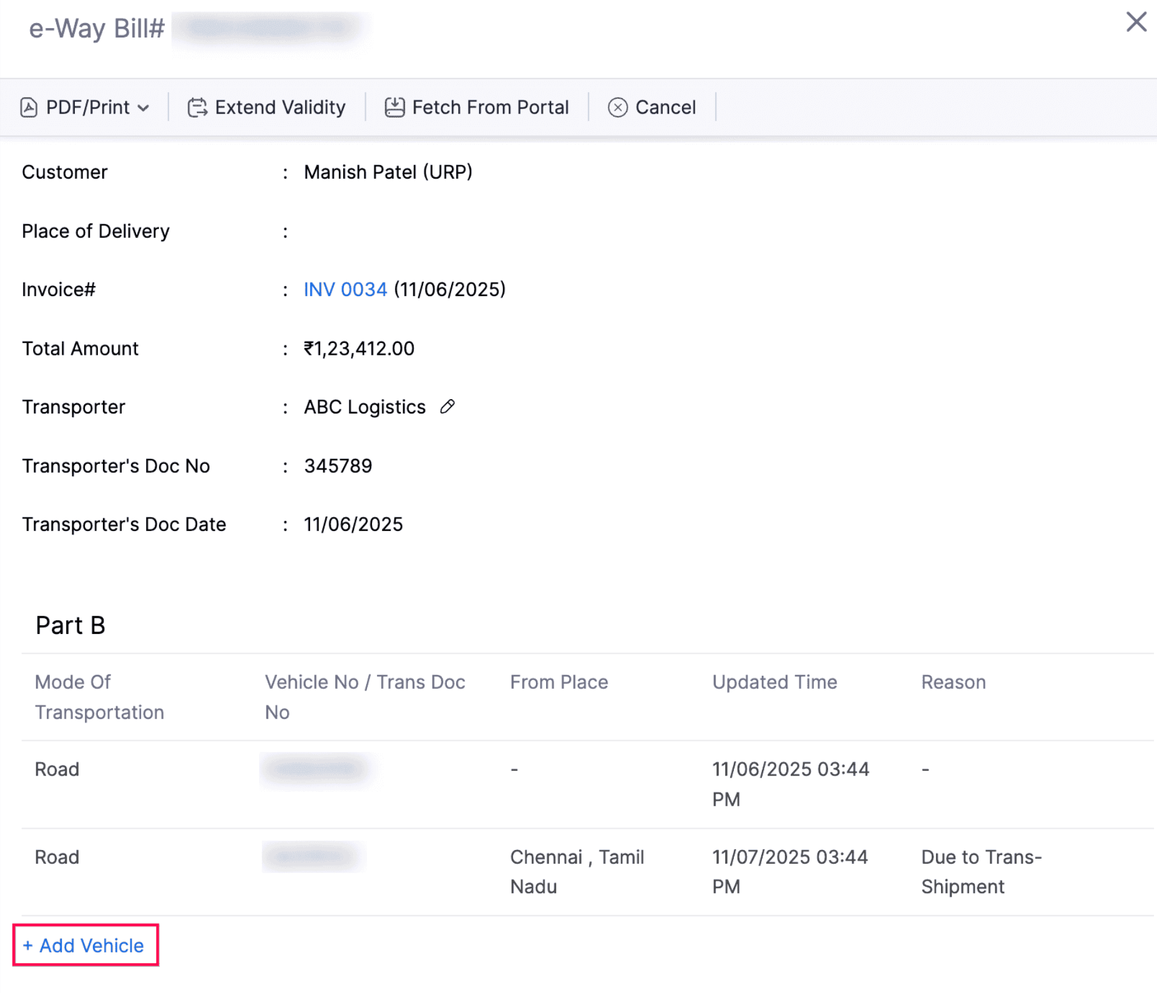1157x993 pixels.
Task: Click the blurred e-Way Bill number in title
Action: [x=270, y=28]
